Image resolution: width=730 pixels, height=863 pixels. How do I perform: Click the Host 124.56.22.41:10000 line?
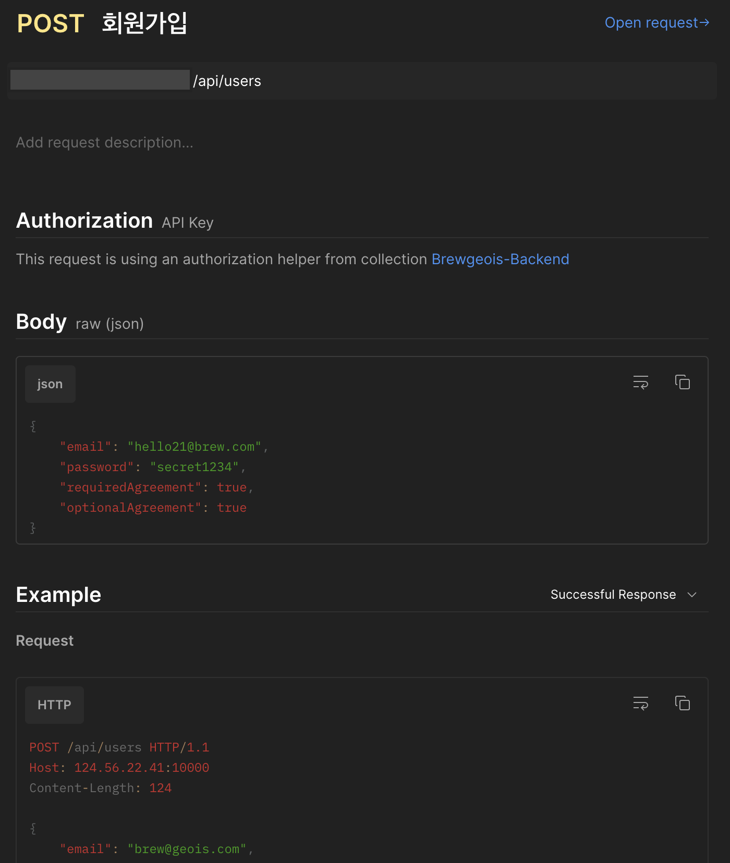point(119,768)
